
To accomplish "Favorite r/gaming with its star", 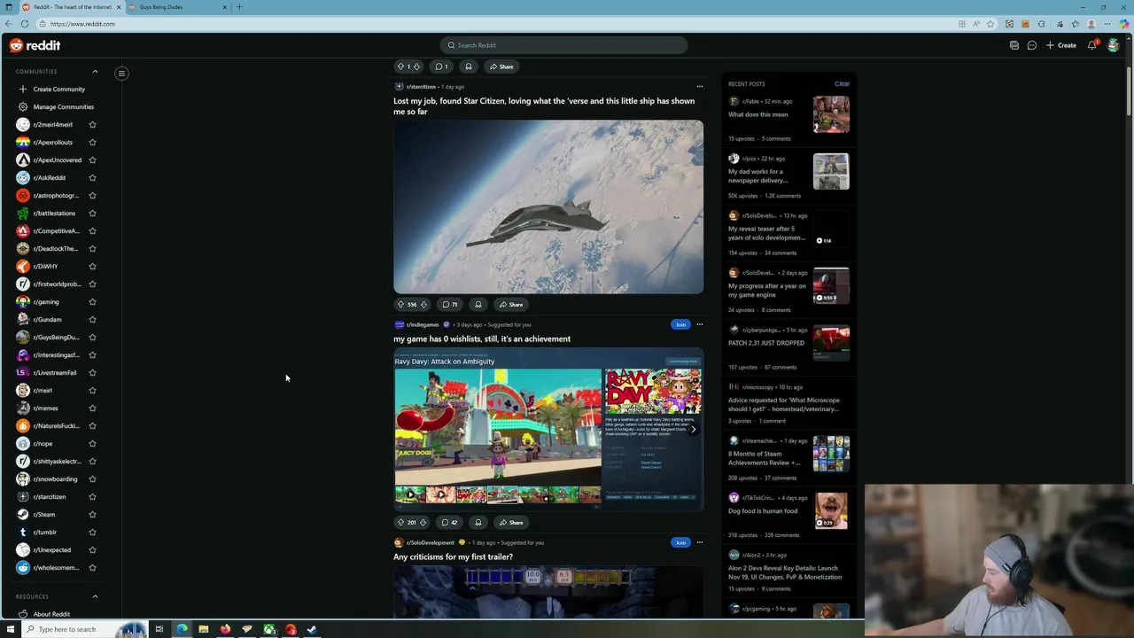I will [x=92, y=301].
